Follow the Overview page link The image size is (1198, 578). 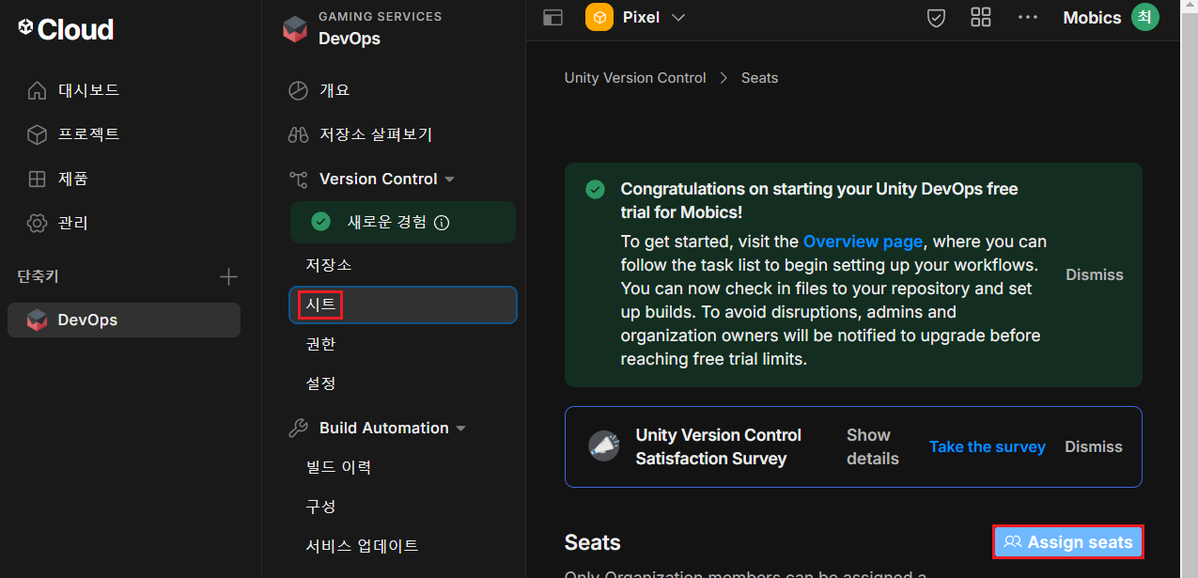point(863,242)
